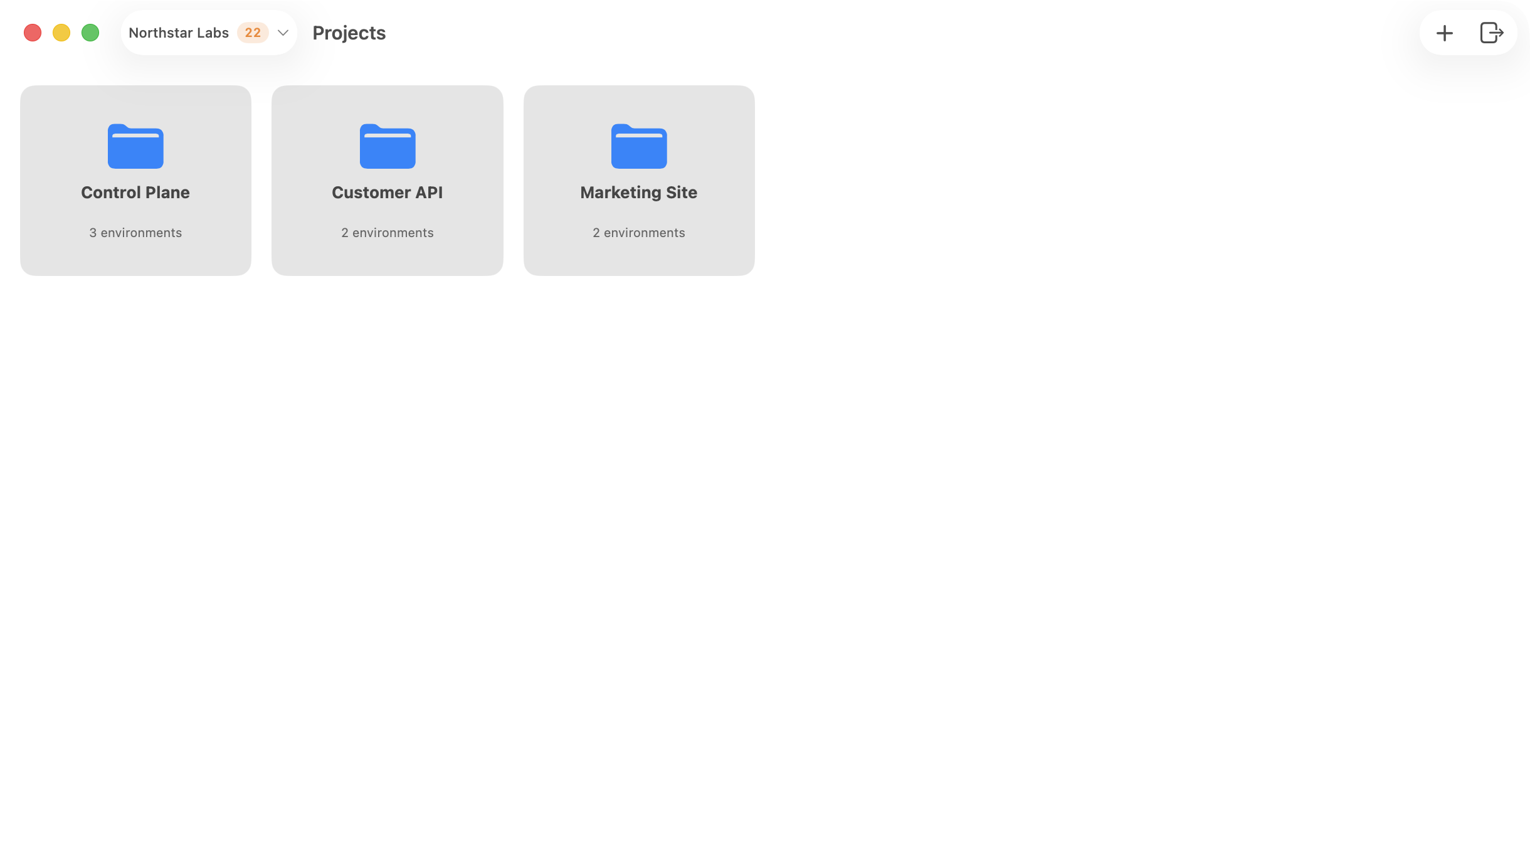Select the Customer API project title text
1530x843 pixels.
point(387,193)
